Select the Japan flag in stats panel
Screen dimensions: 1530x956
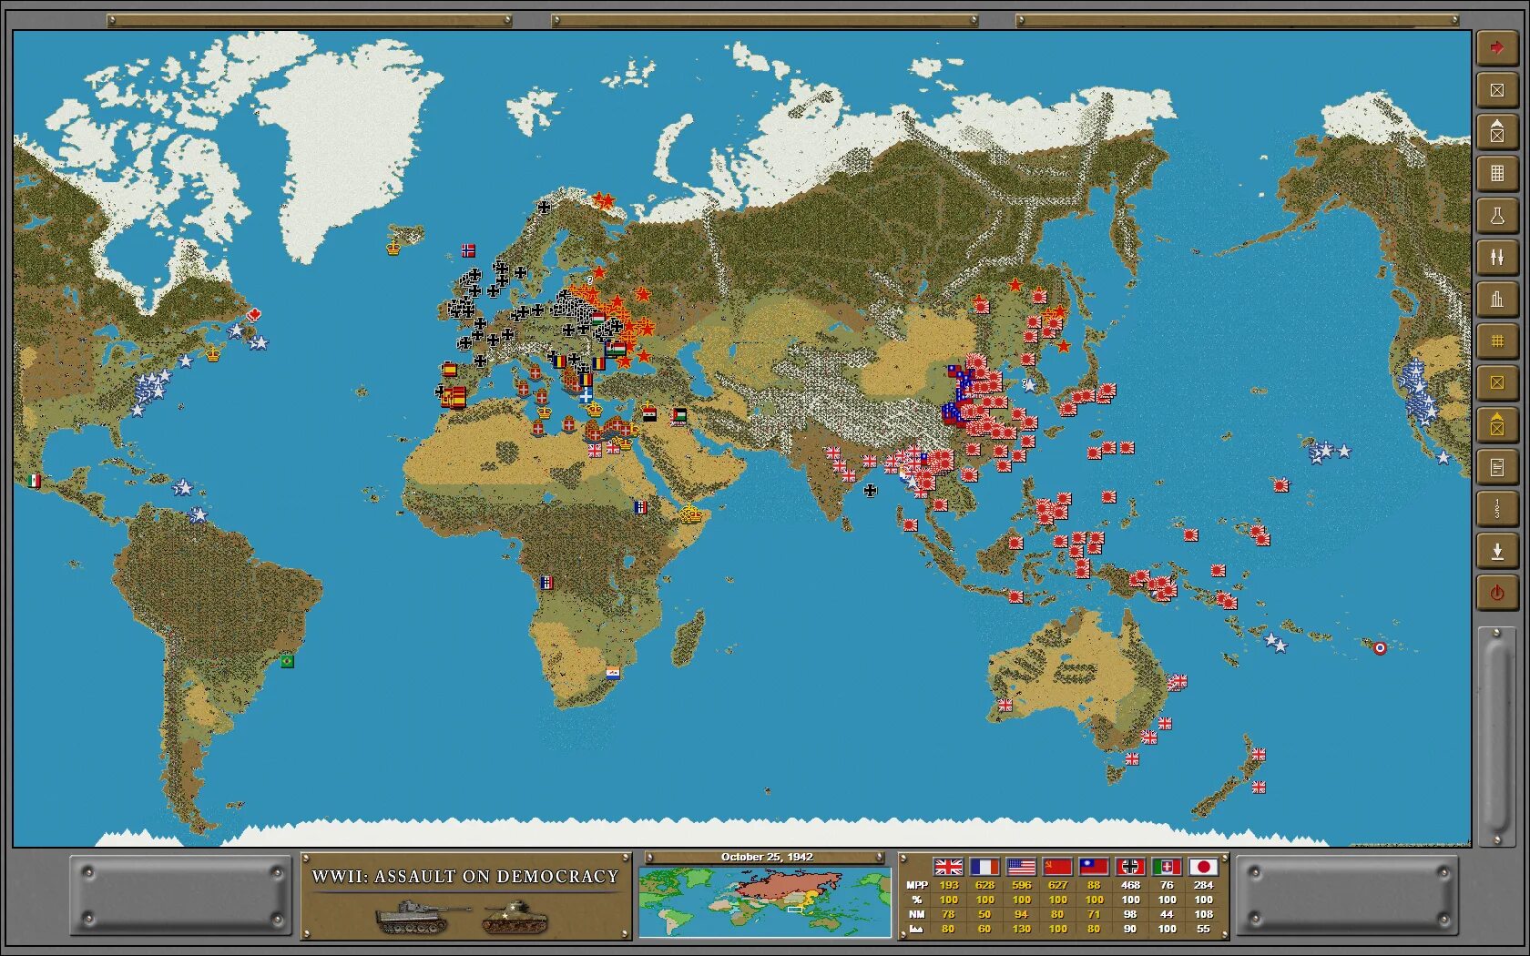point(1203,867)
